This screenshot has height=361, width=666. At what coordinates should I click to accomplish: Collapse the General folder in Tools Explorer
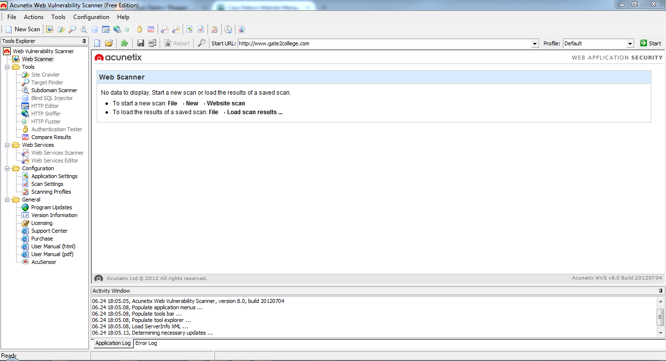[6, 200]
